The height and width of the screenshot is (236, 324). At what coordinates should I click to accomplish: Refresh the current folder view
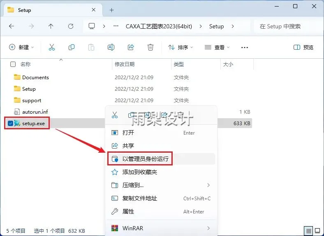click(71, 26)
